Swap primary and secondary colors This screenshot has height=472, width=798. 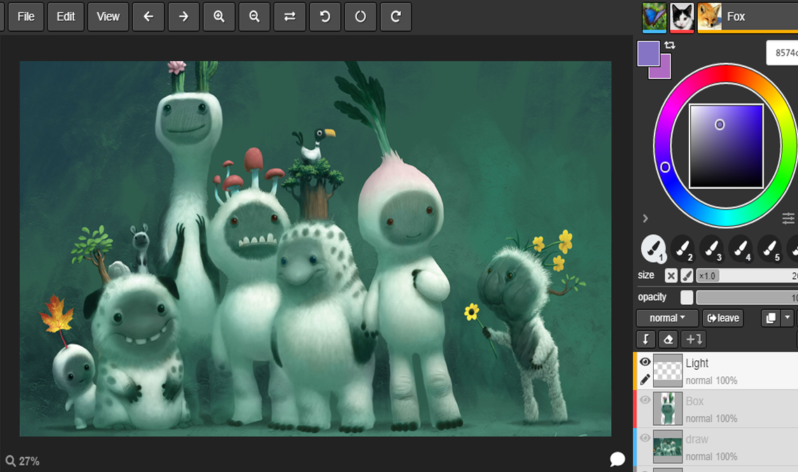coord(670,45)
